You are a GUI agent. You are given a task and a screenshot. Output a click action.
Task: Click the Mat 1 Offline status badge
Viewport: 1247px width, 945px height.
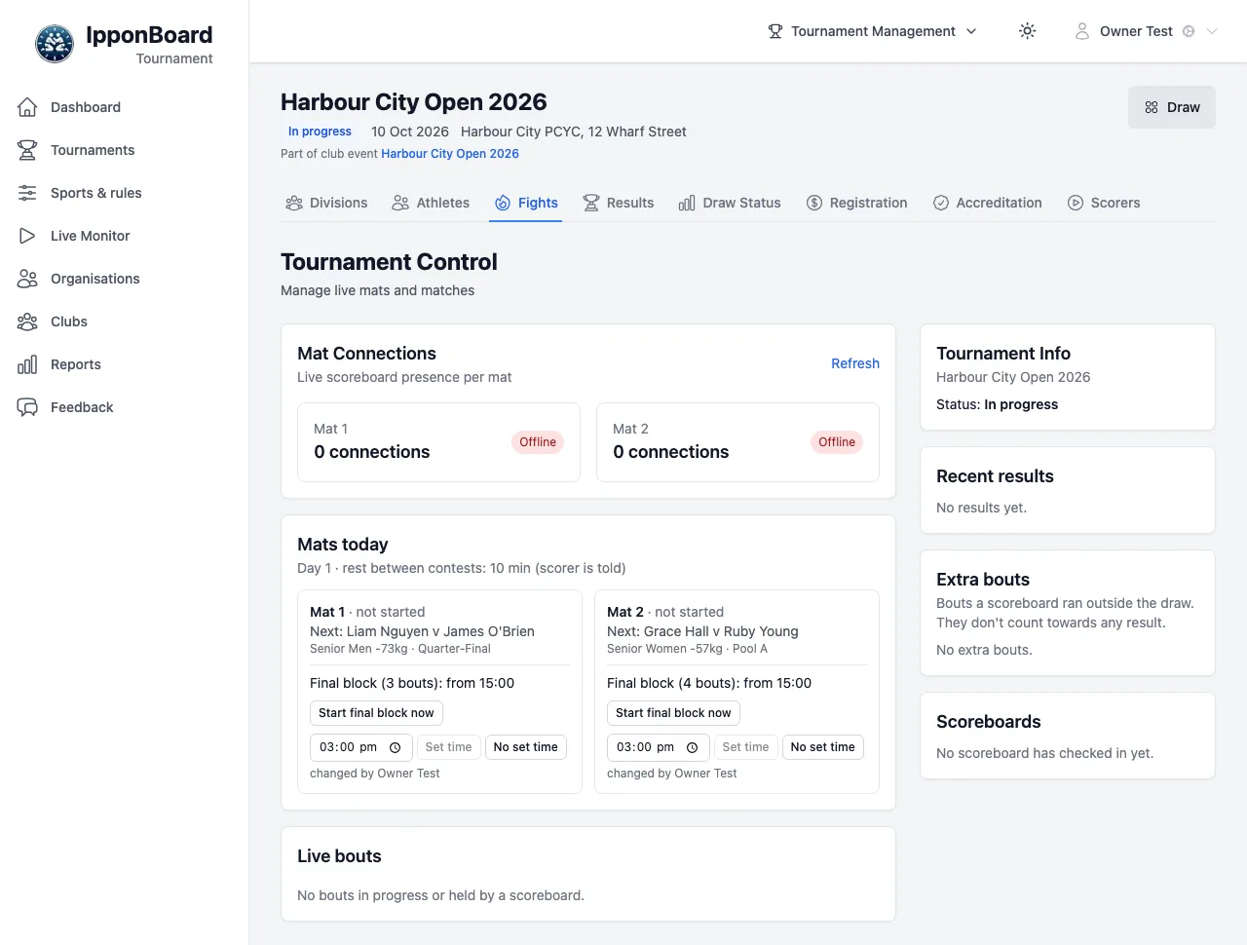pyautogui.click(x=538, y=442)
